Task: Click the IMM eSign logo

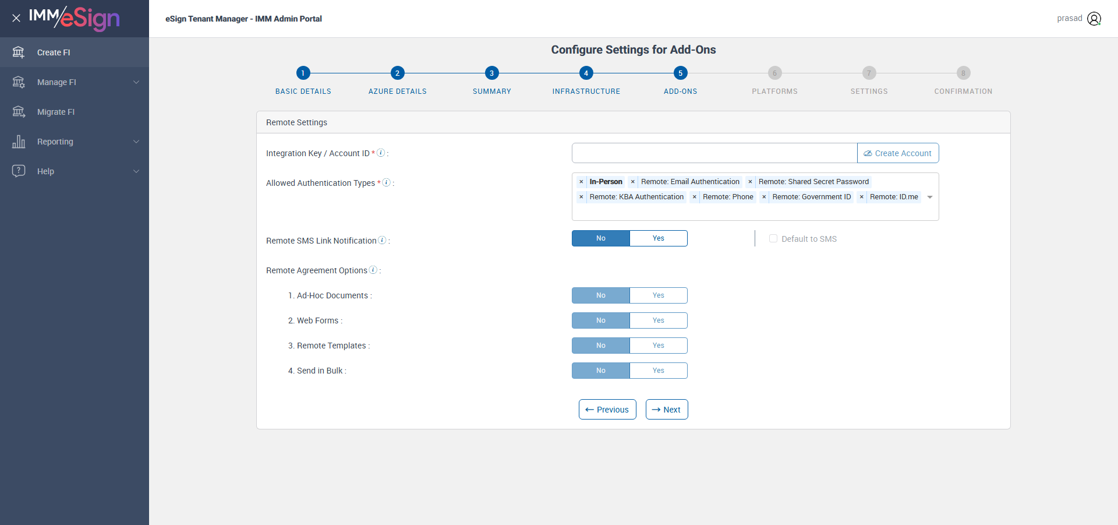Action: point(75,18)
